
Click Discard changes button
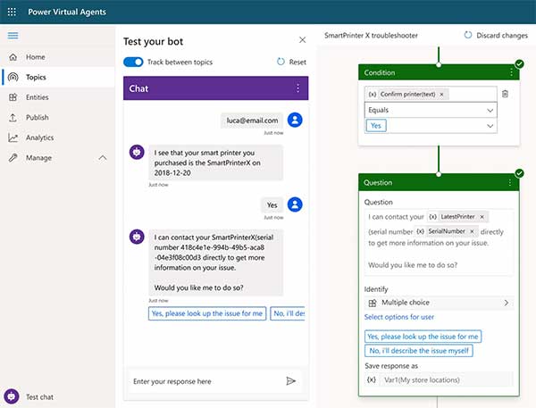(496, 36)
